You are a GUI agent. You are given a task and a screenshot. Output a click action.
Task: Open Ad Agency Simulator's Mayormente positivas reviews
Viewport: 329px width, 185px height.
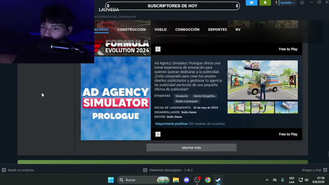[171, 124]
